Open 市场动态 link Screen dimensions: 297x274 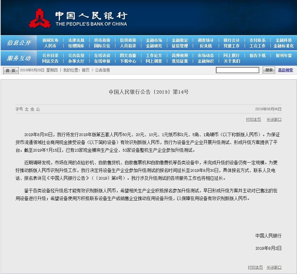pos(206,56)
